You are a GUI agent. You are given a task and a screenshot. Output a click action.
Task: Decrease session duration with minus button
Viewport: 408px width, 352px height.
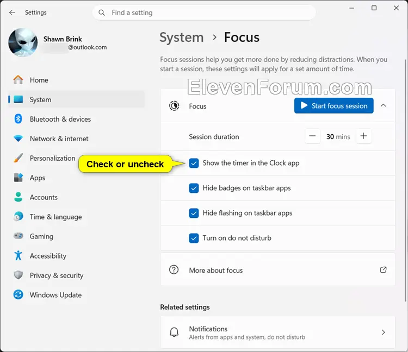point(312,136)
